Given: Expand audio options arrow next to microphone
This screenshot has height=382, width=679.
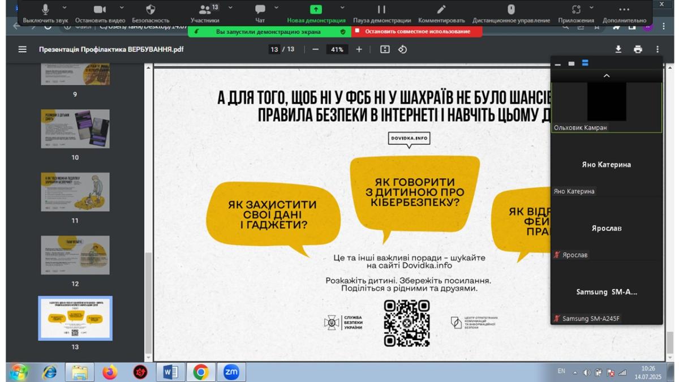Looking at the screenshot, I should click(x=64, y=8).
